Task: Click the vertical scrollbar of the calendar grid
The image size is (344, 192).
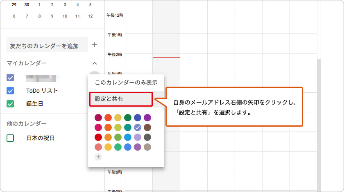Action: point(319,125)
